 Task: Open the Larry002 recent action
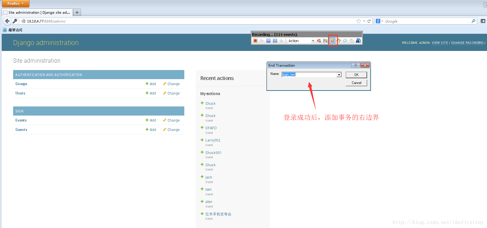point(213,140)
